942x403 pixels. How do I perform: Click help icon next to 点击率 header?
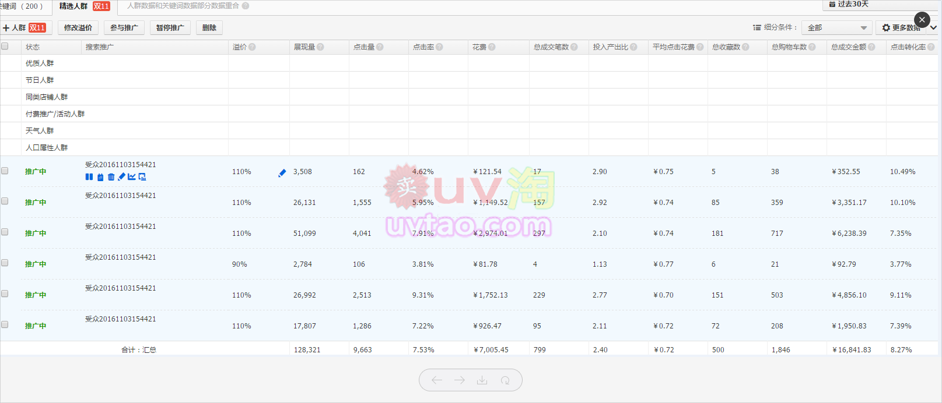(439, 47)
